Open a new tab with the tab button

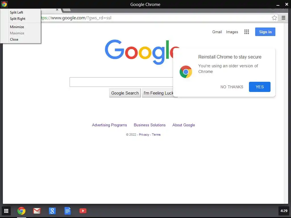pyautogui.click(x=66, y=10)
